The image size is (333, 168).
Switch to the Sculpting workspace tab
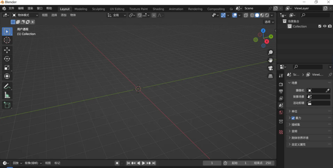pyautogui.click(x=98, y=9)
